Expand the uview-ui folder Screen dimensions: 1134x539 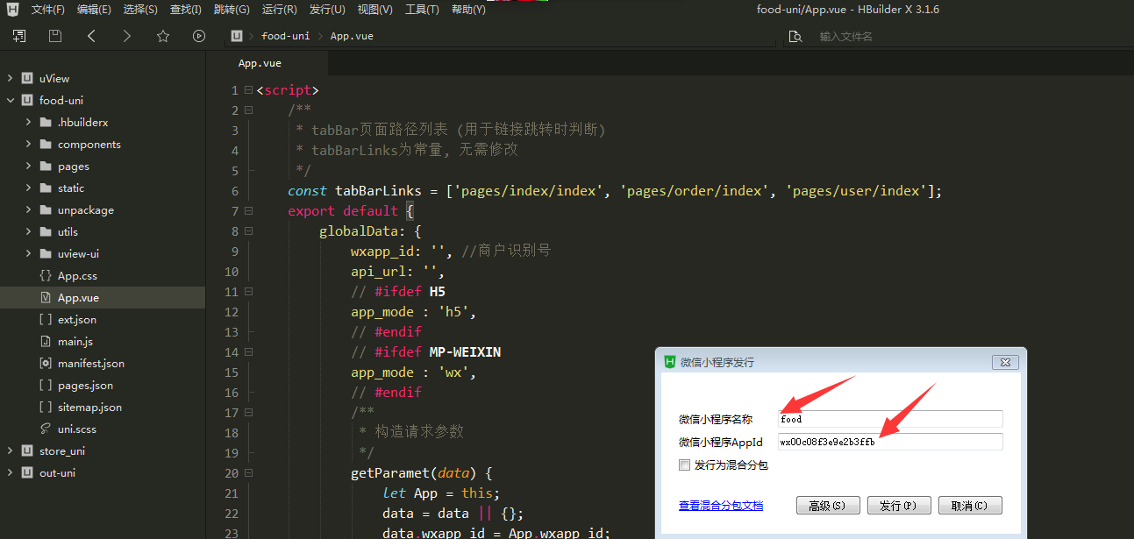[28, 253]
